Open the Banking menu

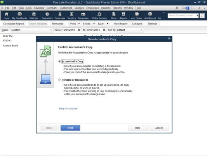106,8
